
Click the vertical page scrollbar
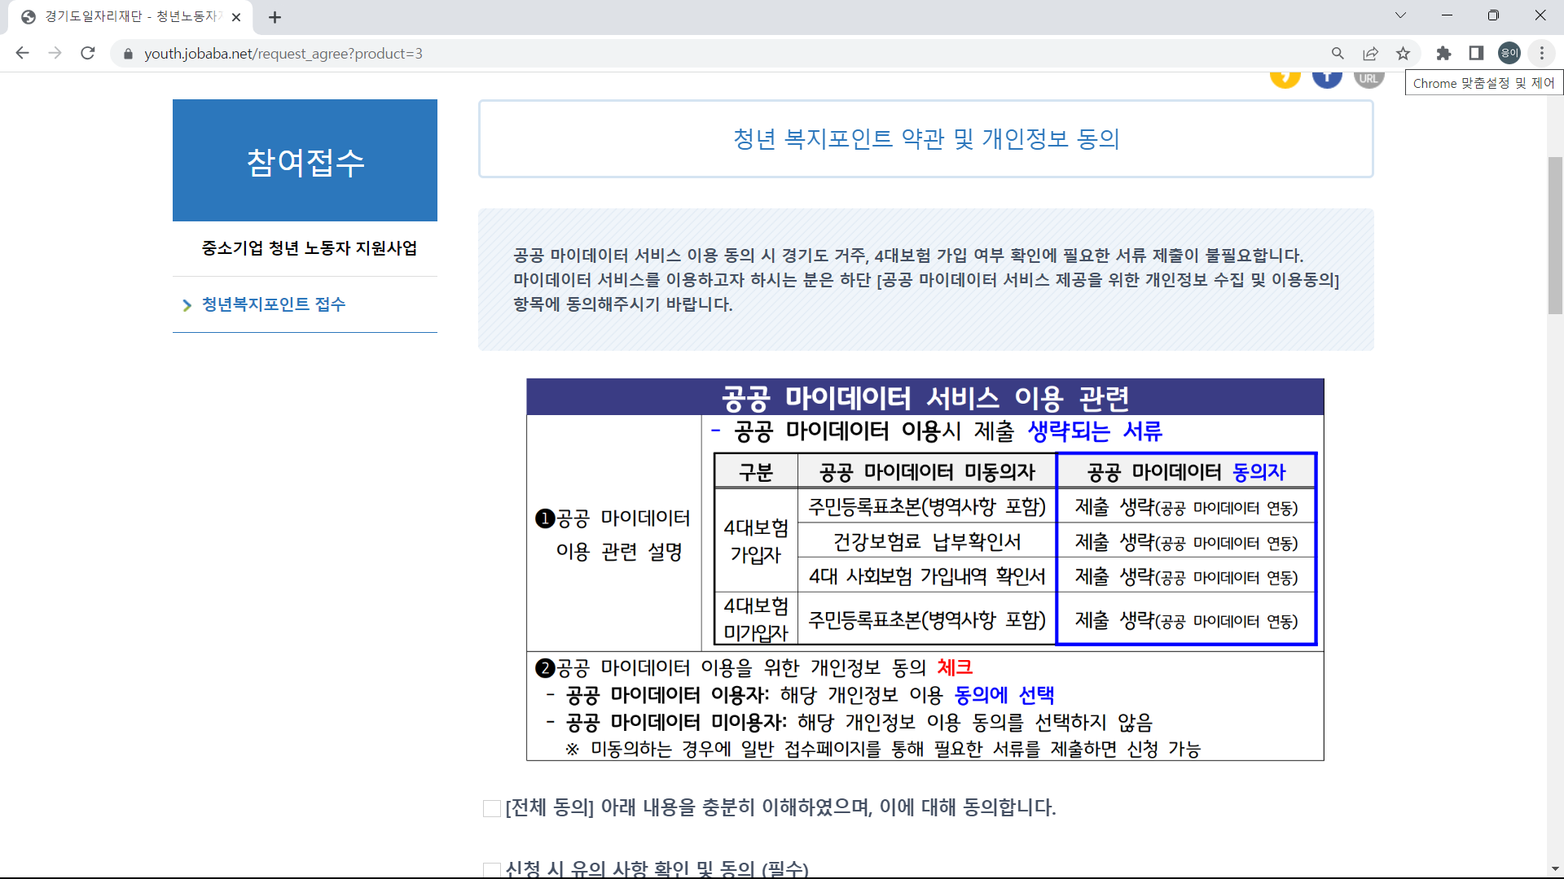1555,236
